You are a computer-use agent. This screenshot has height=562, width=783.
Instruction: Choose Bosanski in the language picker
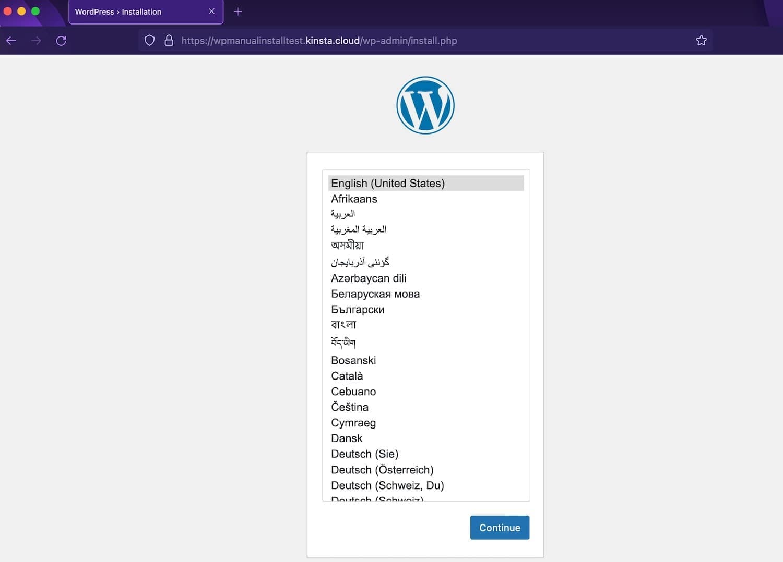(x=353, y=360)
